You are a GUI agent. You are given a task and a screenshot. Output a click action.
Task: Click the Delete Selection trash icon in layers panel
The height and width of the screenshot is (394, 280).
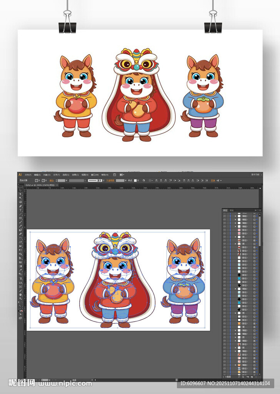pos(257,377)
